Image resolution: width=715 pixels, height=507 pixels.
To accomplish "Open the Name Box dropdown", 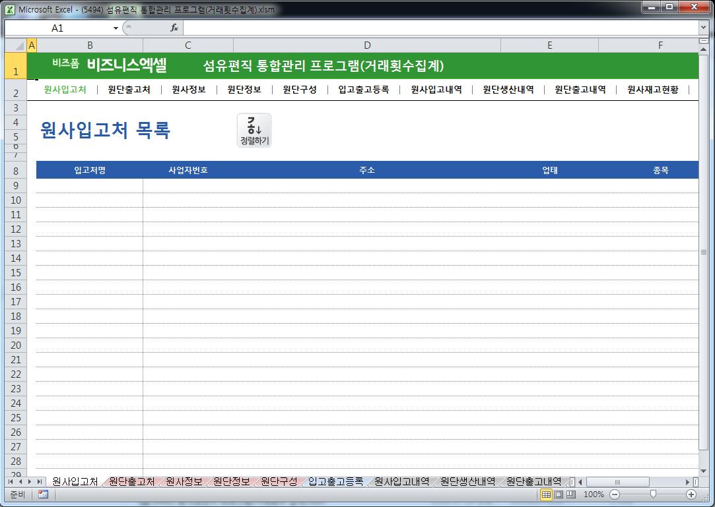I will (x=116, y=28).
